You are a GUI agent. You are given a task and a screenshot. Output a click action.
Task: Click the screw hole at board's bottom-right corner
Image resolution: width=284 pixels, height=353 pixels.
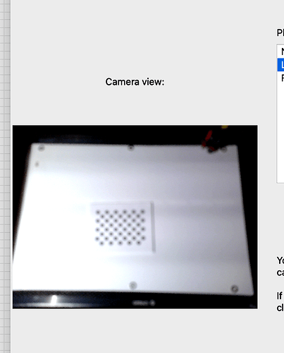(x=235, y=289)
